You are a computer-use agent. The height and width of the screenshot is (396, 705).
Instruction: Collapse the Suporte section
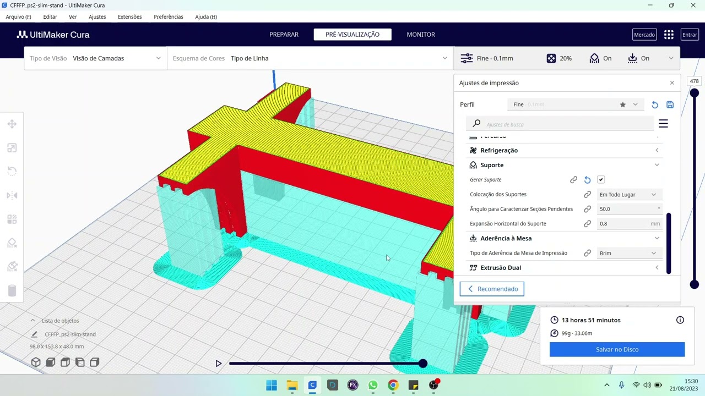(565, 165)
